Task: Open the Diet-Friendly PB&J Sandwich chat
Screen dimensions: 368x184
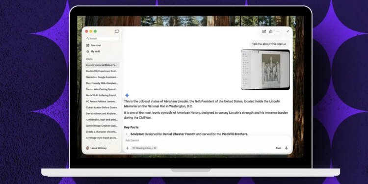Action: pyautogui.click(x=102, y=83)
